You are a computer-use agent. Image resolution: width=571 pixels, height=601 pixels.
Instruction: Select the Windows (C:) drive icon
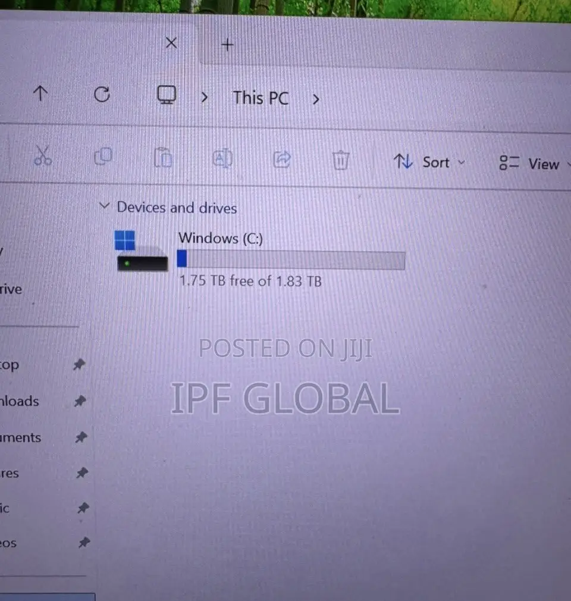pyautogui.click(x=141, y=251)
